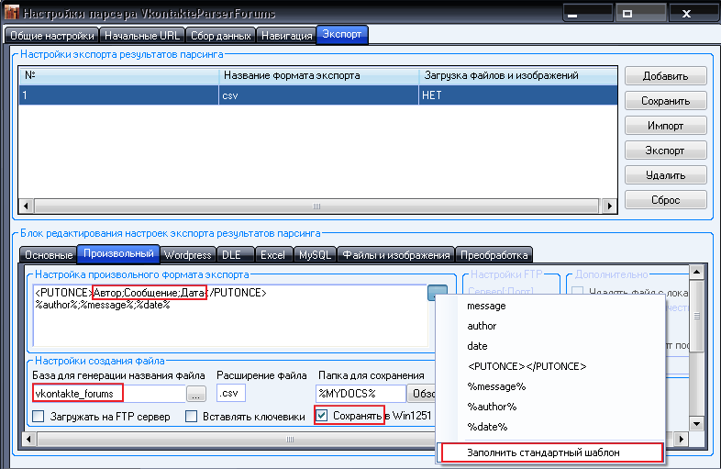The height and width of the screenshot is (469, 721).
Task: Click right arrow of bottom horizontal scrollbar
Action: tap(681, 439)
